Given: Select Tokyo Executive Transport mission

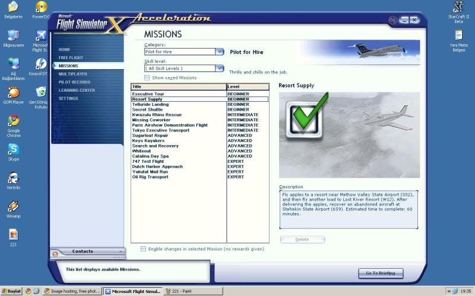Looking at the screenshot, I should click(x=199, y=130).
